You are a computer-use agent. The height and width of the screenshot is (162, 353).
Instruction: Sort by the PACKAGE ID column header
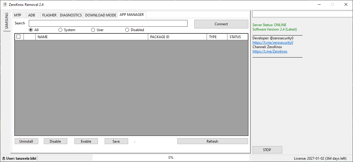[178, 37]
